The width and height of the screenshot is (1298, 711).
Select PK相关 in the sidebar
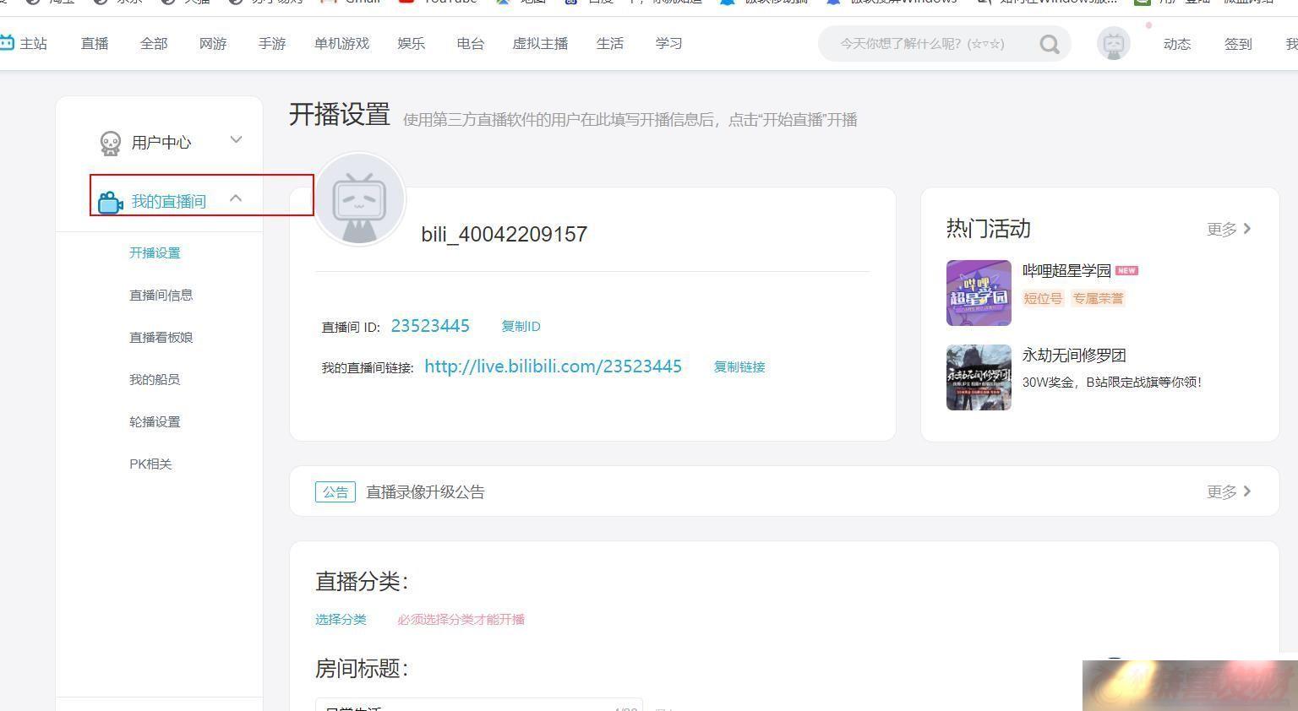point(150,464)
